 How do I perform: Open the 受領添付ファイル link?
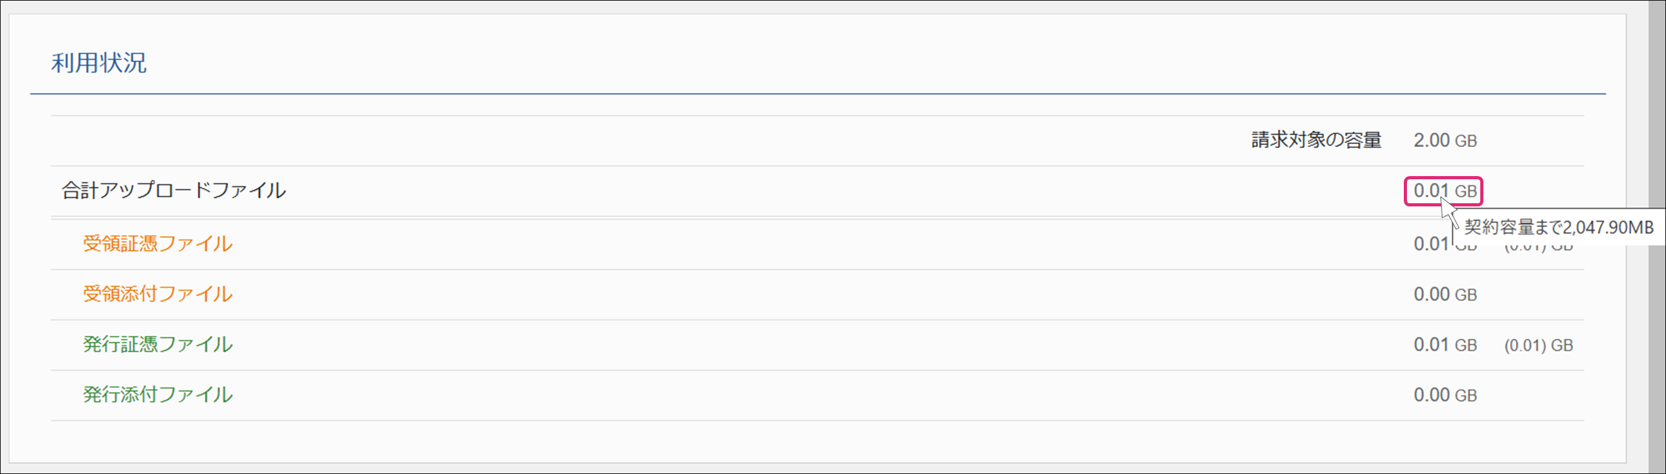click(x=157, y=294)
